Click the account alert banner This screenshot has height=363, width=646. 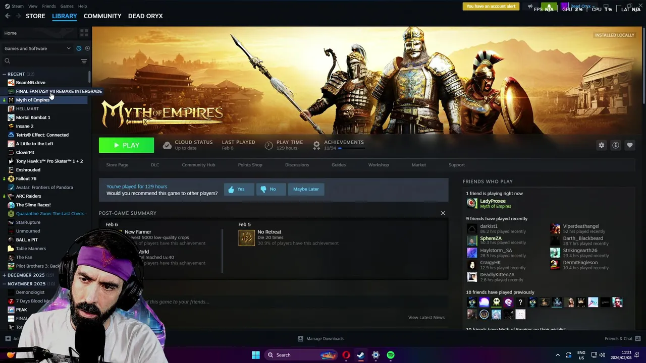(491, 7)
